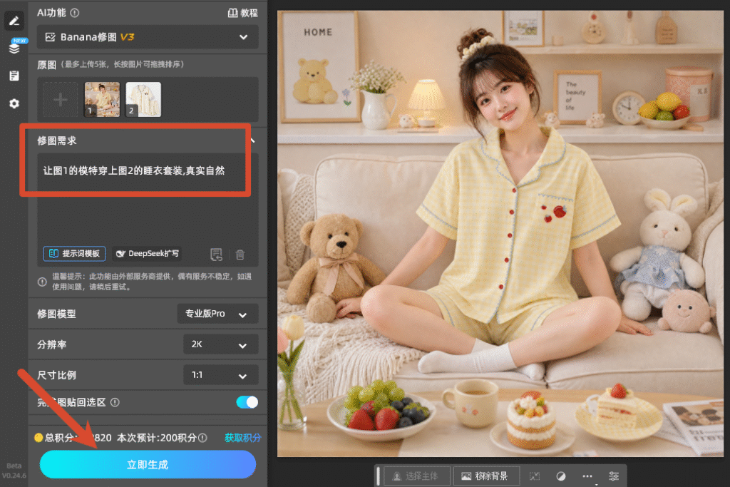Open the 2K resolution dropdown

[221, 344]
